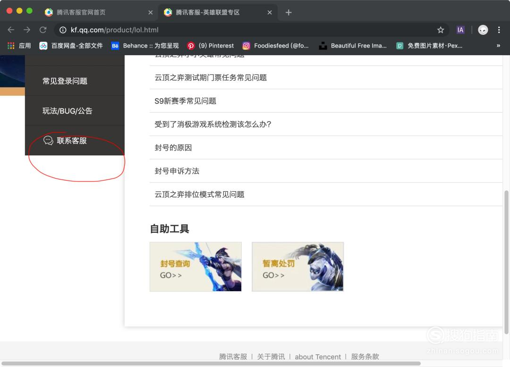
Task: Expand the bookmarks overflow chevron
Action: [498, 46]
